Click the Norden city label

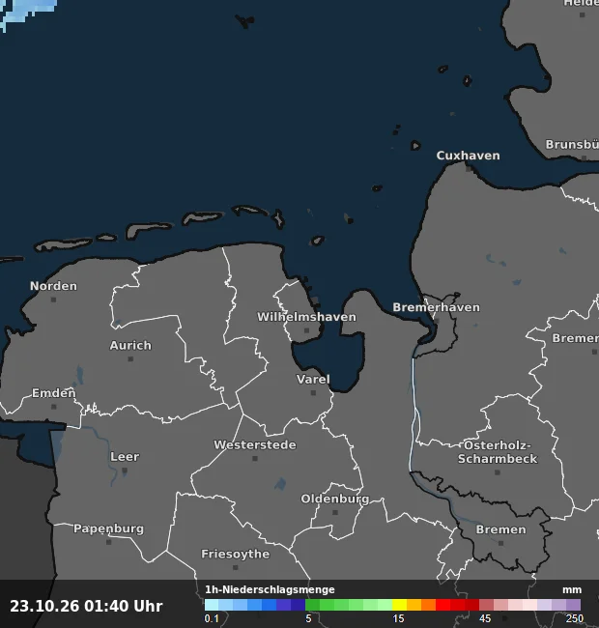(53, 286)
